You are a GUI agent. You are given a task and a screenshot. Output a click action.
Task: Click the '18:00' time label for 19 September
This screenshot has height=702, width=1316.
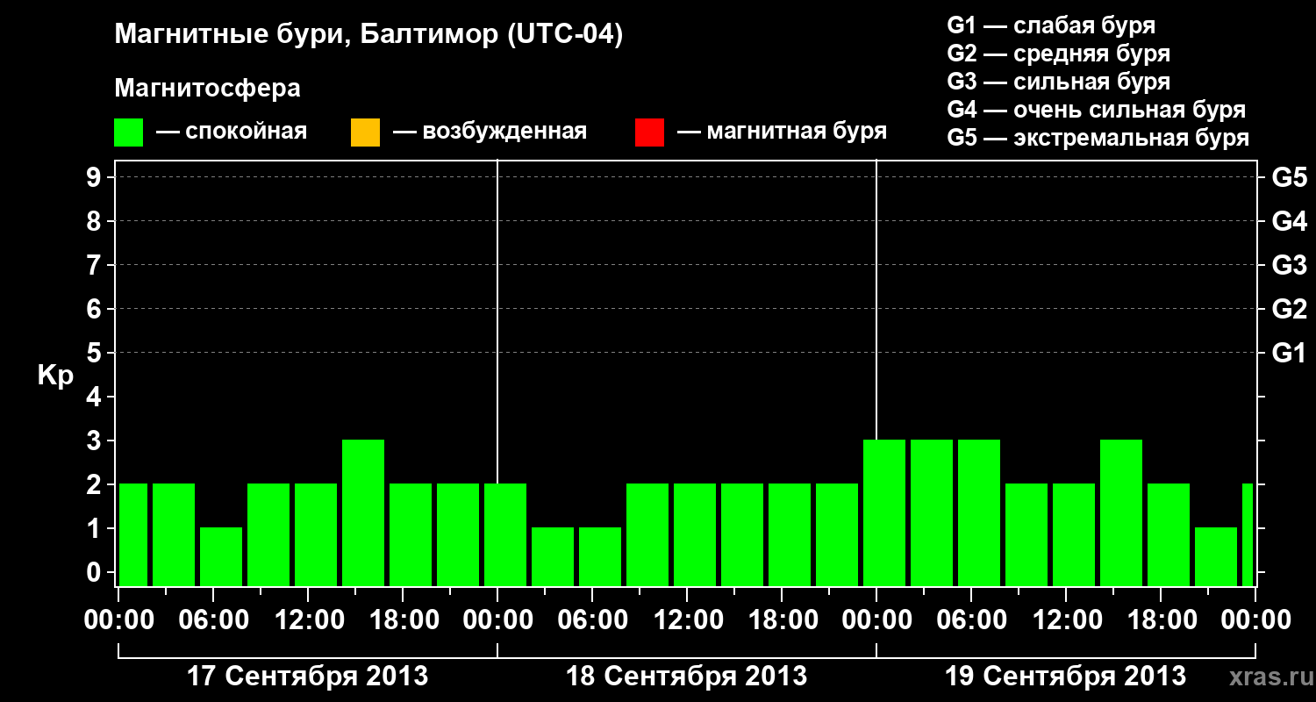point(1161,620)
